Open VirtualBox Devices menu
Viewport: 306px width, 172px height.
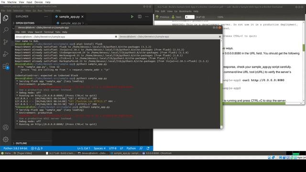pos(39,2)
